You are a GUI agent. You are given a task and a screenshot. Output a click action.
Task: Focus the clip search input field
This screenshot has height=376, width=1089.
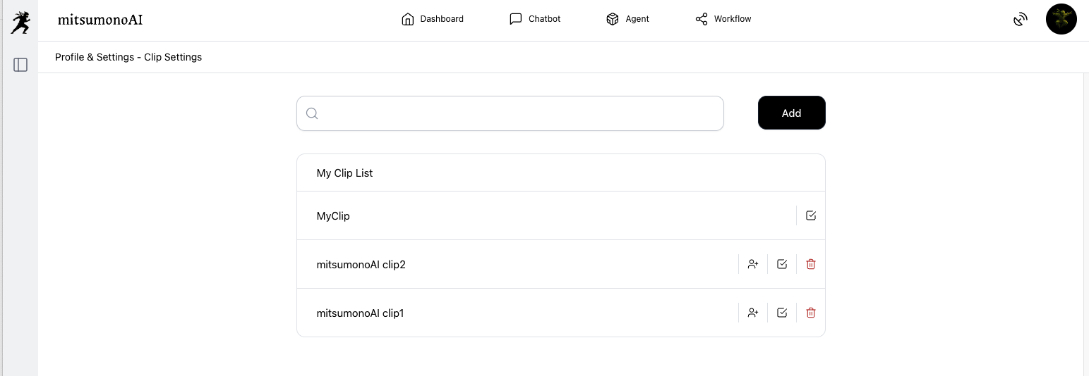point(521,113)
